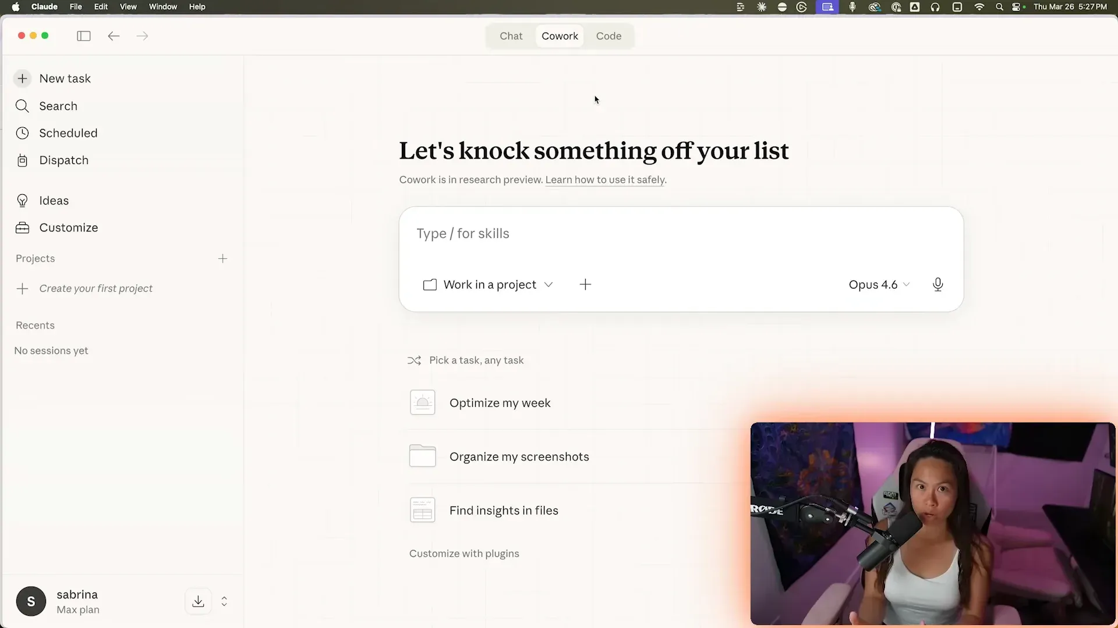Open Wi-Fi status in menu bar
The height and width of the screenshot is (628, 1118).
point(979,7)
